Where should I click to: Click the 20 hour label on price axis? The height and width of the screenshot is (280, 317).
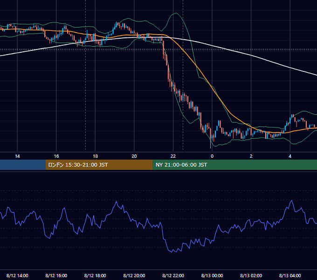[134, 156]
